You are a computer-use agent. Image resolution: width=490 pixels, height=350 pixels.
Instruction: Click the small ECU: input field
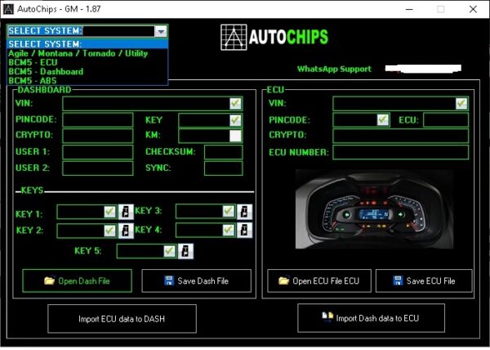click(x=446, y=119)
